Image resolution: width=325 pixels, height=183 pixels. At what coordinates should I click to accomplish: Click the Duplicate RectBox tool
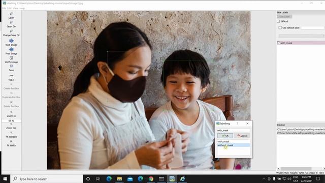click(x=11, y=95)
